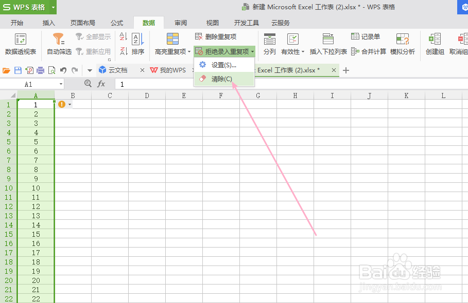Switch to the 视图 ribbon tab
The image size is (468, 303).
coord(213,23)
